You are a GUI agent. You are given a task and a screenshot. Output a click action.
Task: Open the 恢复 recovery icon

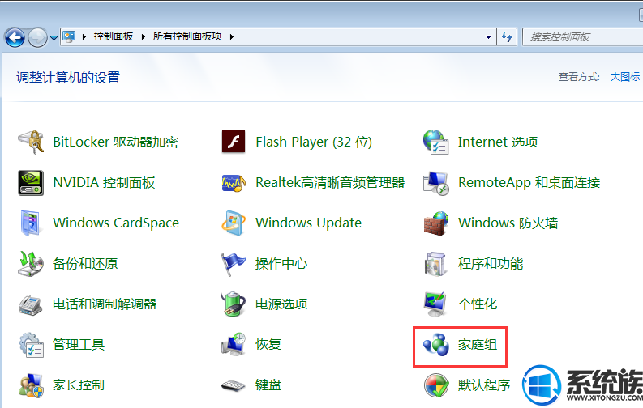[234, 345]
